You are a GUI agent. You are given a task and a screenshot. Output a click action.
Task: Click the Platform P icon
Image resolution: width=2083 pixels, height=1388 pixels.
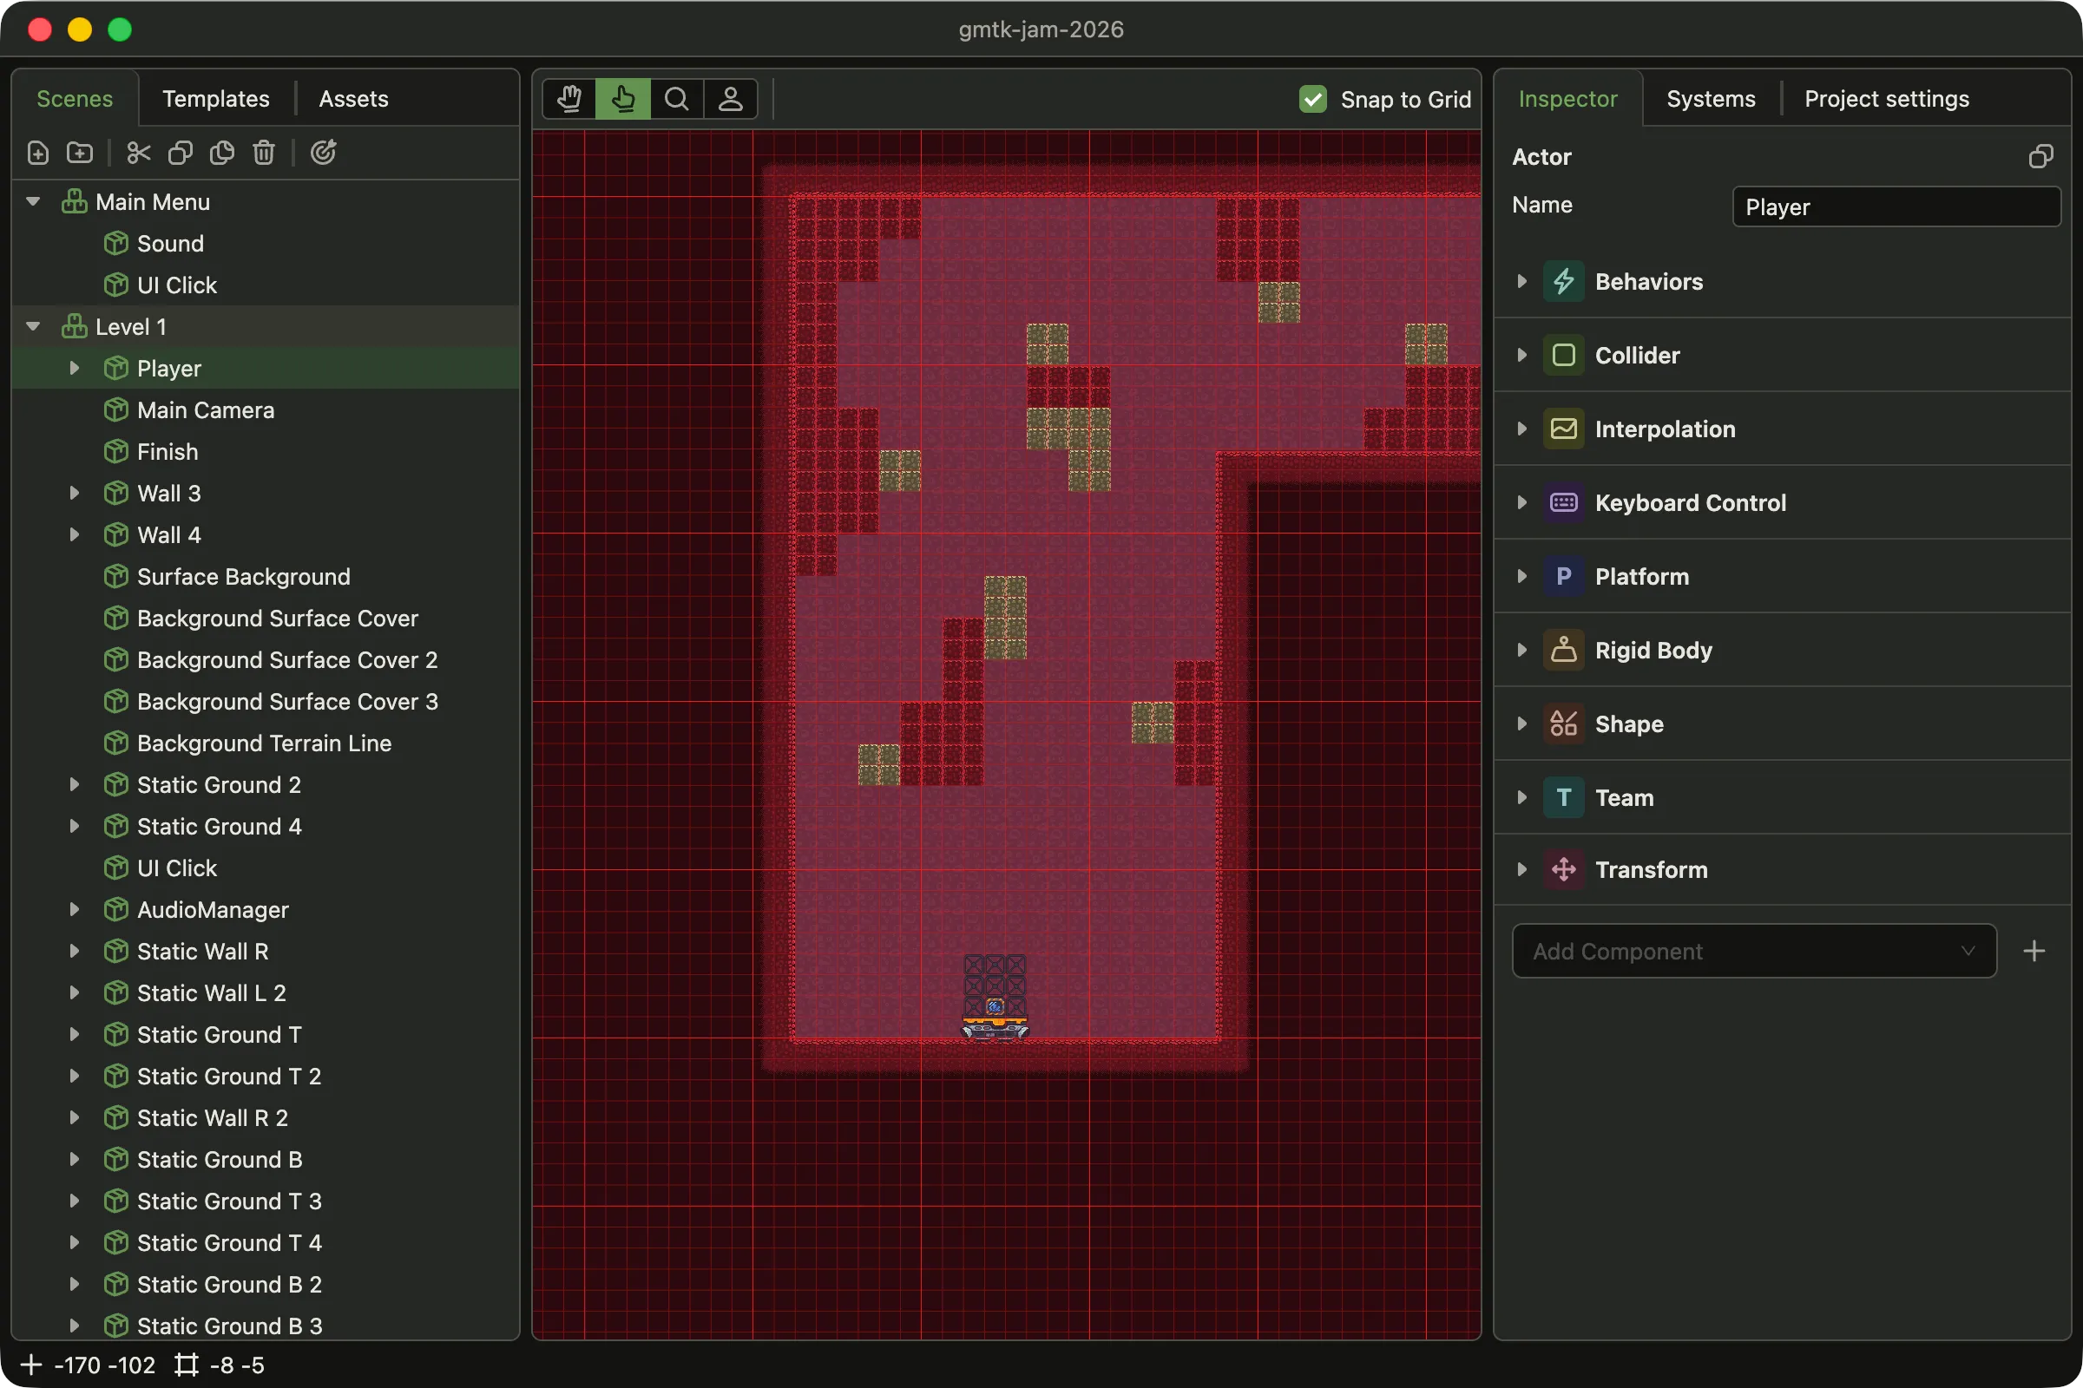[x=1564, y=576]
